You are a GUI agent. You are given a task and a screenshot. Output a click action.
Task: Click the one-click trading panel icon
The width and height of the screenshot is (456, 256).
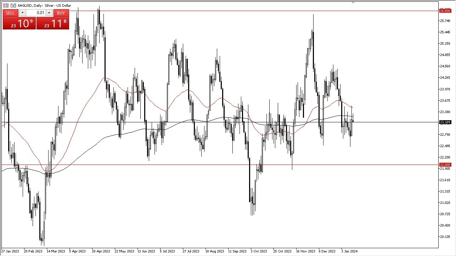[13, 5]
